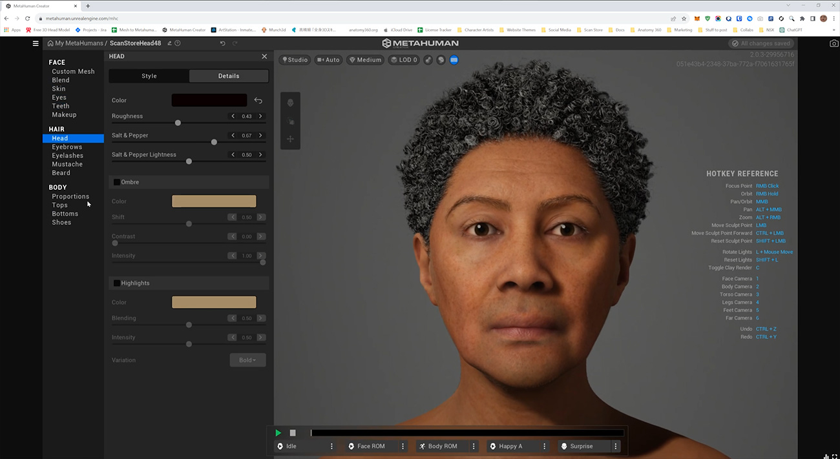
Task: Toggle the blue hotkey reference button
Action: pos(454,60)
